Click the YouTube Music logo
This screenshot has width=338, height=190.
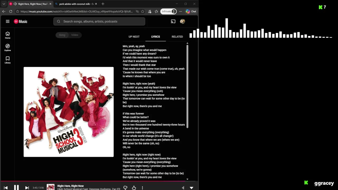(x=21, y=21)
